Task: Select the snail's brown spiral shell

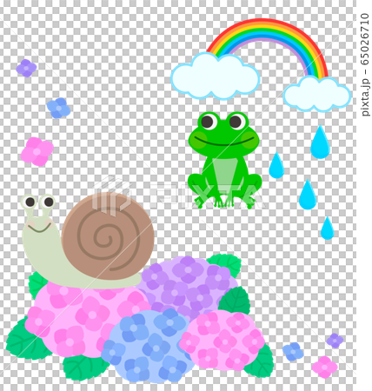Action: pos(108,236)
